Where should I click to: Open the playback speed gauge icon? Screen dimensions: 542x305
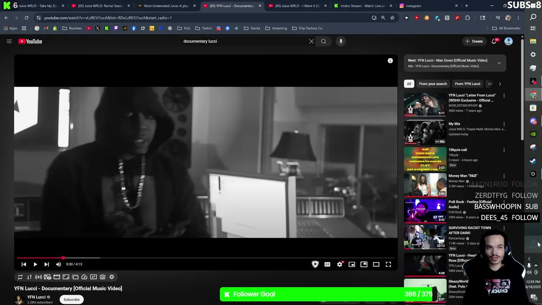click(x=84, y=277)
